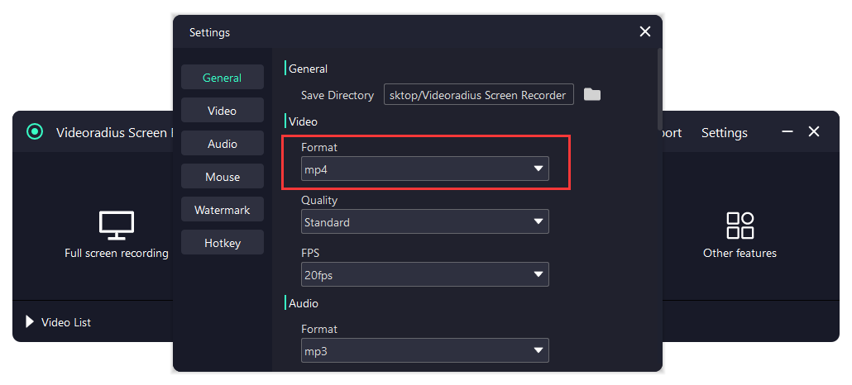The height and width of the screenshot is (385, 852).
Task: Click the Full screen recording label
Action: point(117,253)
